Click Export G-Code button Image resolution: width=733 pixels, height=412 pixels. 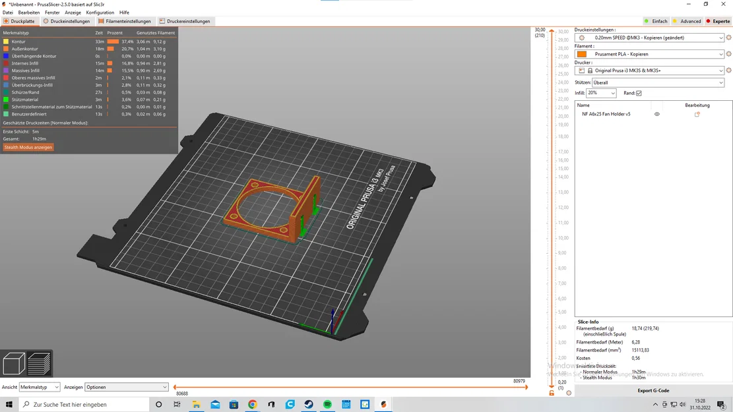click(x=653, y=390)
